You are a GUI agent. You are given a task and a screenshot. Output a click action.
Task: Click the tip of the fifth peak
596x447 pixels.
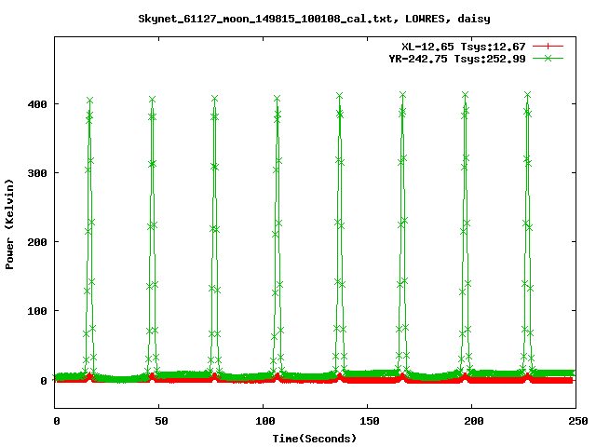click(x=339, y=96)
